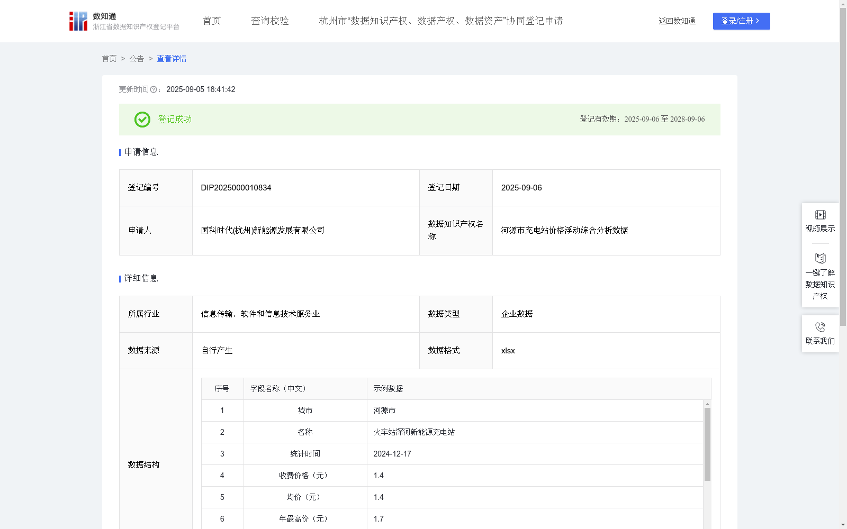This screenshot has width=847, height=529.
Task: Click the 数知通 platform logo
Action: coord(78,21)
